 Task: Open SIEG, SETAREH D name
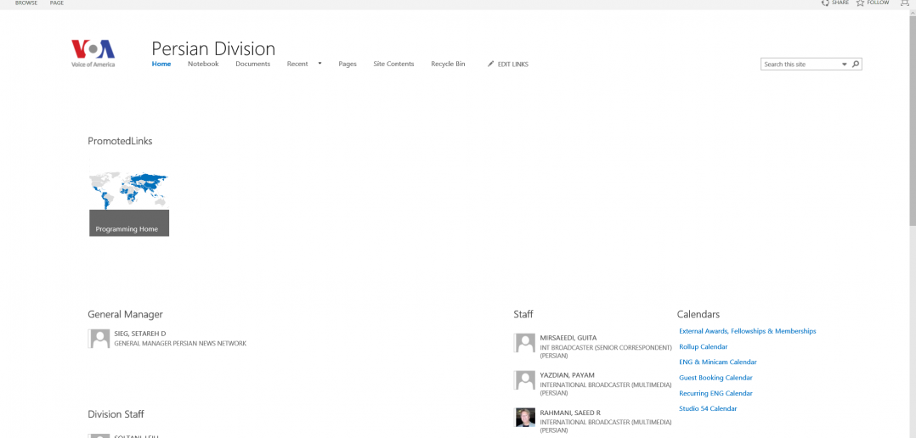click(x=140, y=334)
